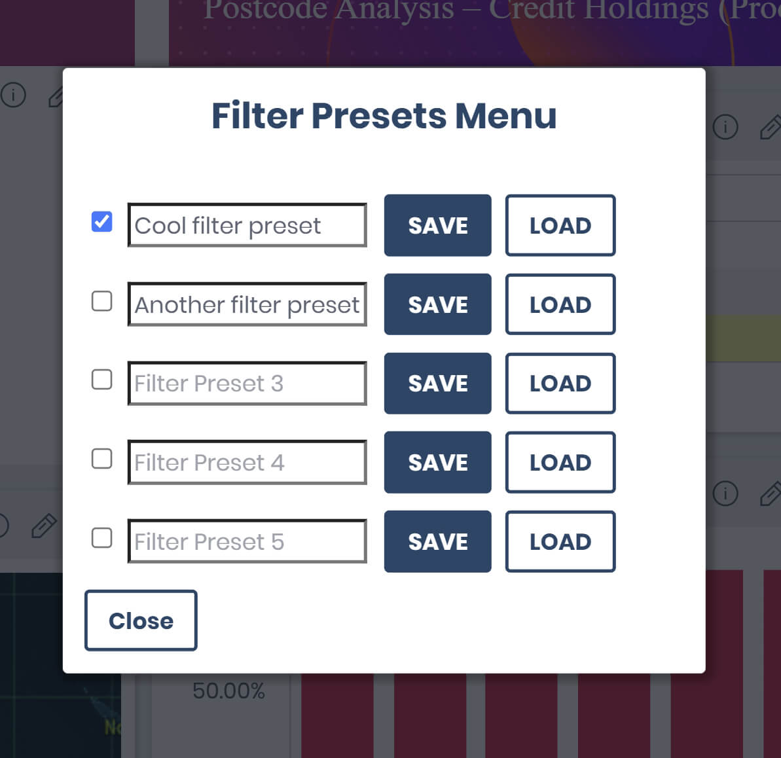Close the Filter Presets Menu dialog

click(141, 621)
